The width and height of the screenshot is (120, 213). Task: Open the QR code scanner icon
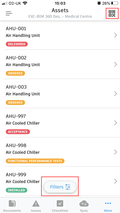click(x=112, y=14)
